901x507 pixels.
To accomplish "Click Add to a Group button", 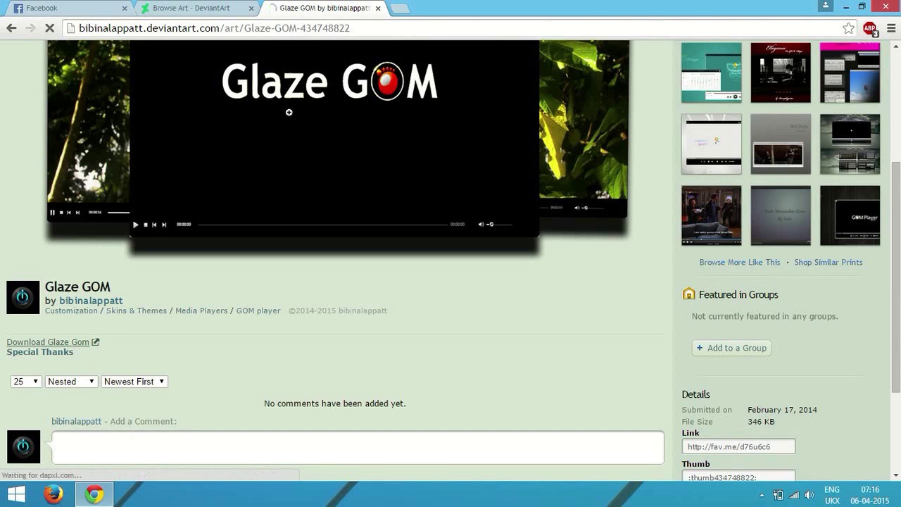I will [731, 348].
